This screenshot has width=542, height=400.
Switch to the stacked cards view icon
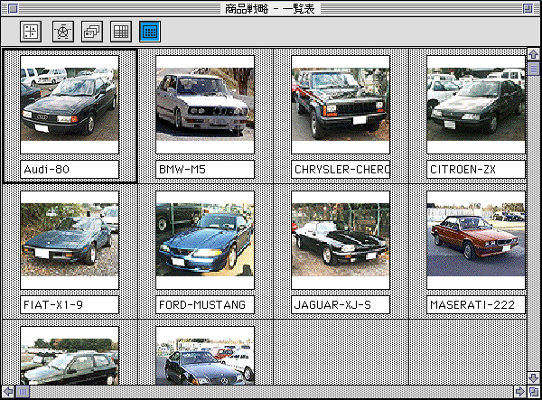coord(92,32)
